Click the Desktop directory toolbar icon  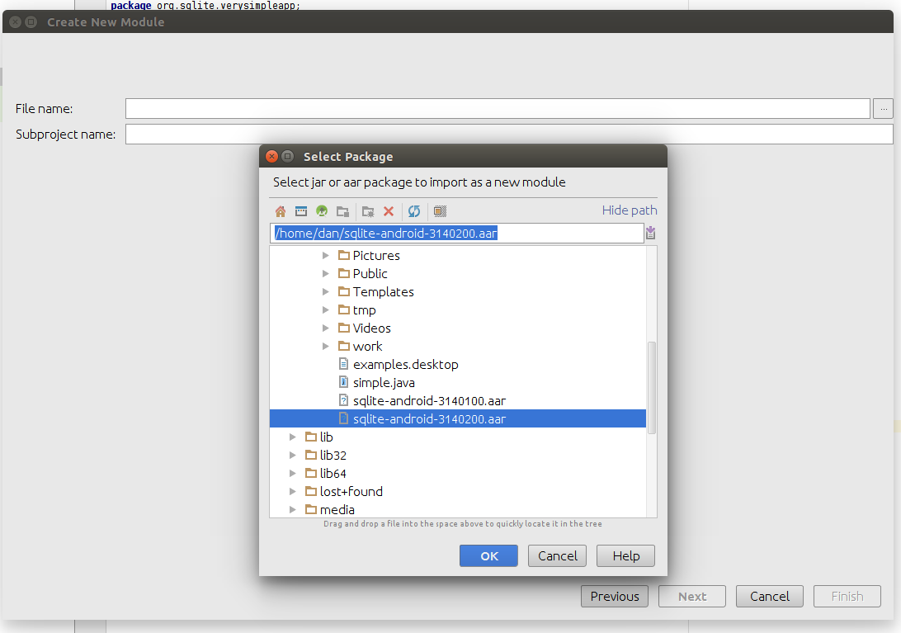[301, 211]
